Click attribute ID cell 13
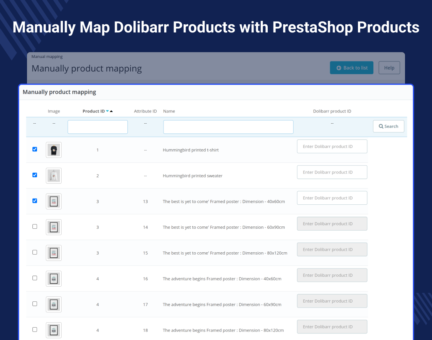The height and width of the screenshot is (340, 432). coord(145,201)
